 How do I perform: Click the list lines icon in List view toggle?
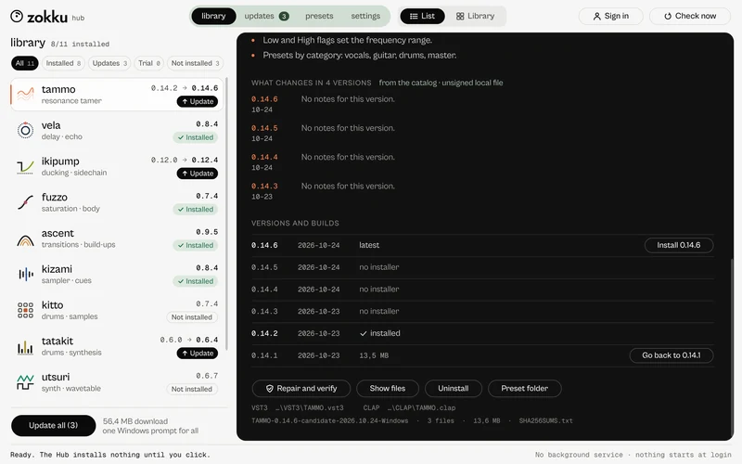tap(414, 16)
